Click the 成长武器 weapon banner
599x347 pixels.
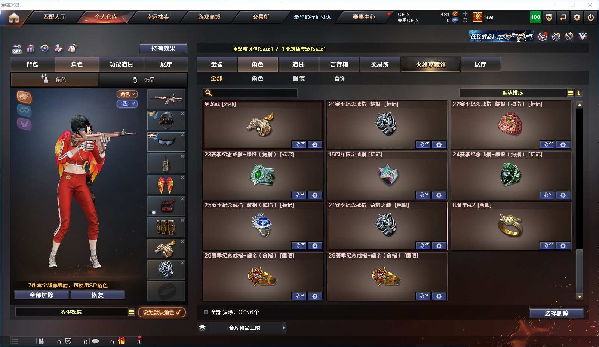501,36
